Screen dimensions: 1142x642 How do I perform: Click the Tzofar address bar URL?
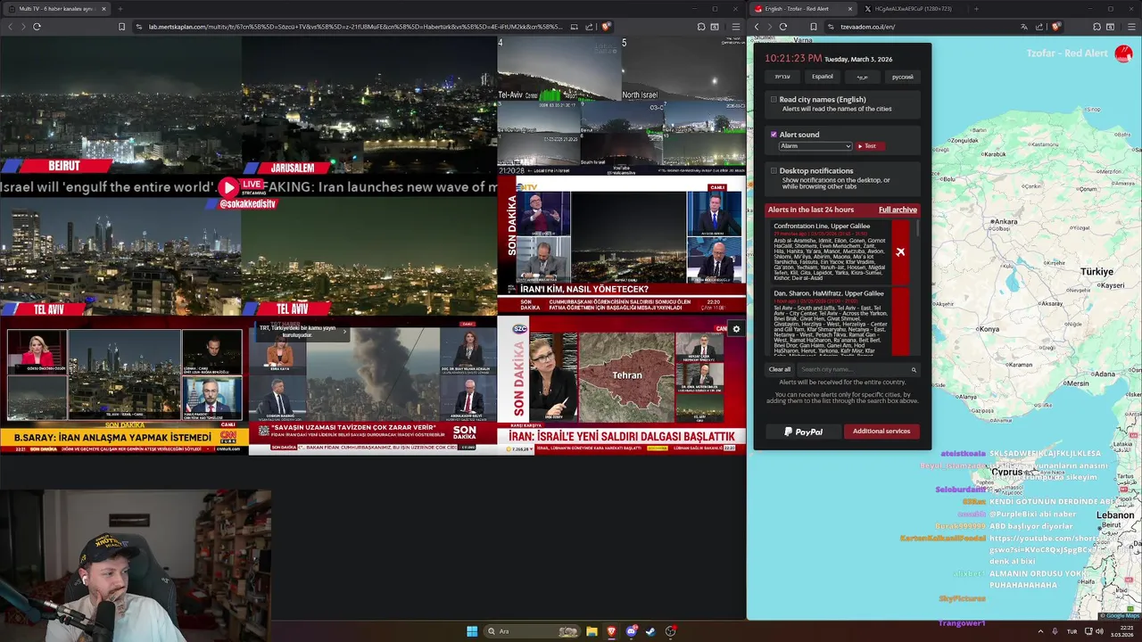coord(867,27)
